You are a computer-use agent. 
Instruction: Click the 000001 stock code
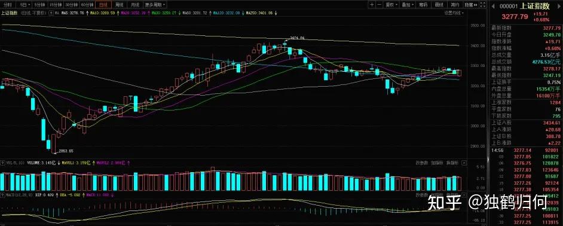pos(509,6)
